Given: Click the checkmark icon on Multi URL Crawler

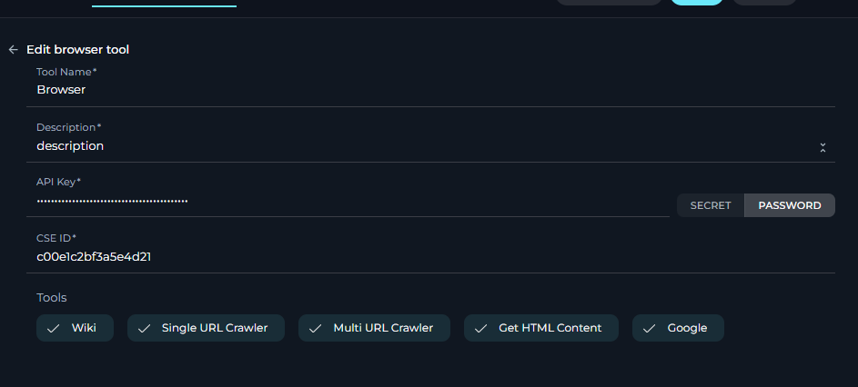Looking at the screenshot, I should (316, 328).
